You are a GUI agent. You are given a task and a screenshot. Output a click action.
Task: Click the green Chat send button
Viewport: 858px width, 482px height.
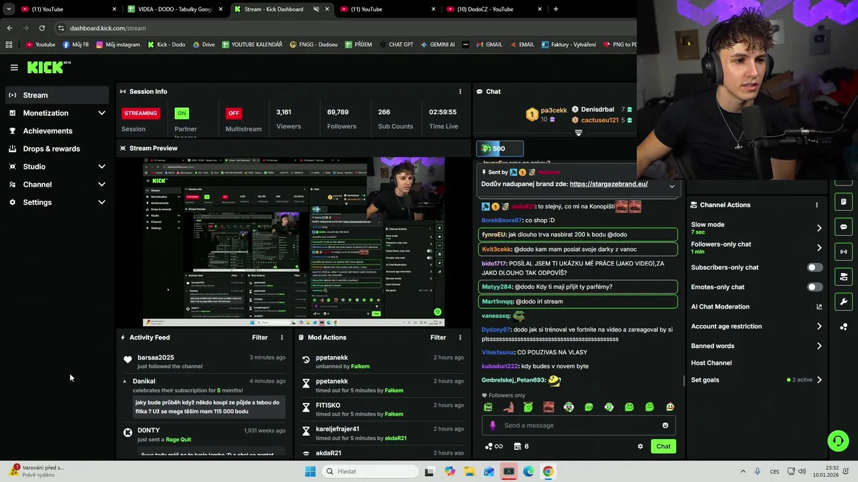pos(663,447)
